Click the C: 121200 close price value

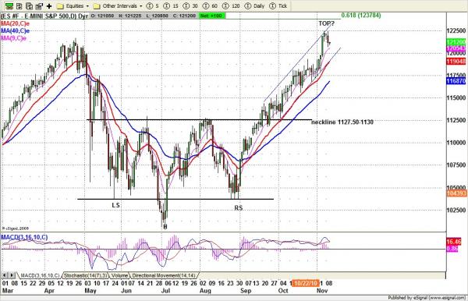185,16
